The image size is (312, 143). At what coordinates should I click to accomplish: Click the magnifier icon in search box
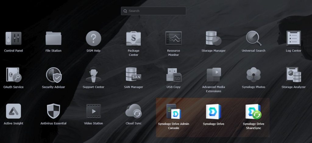tap(125, 11)
